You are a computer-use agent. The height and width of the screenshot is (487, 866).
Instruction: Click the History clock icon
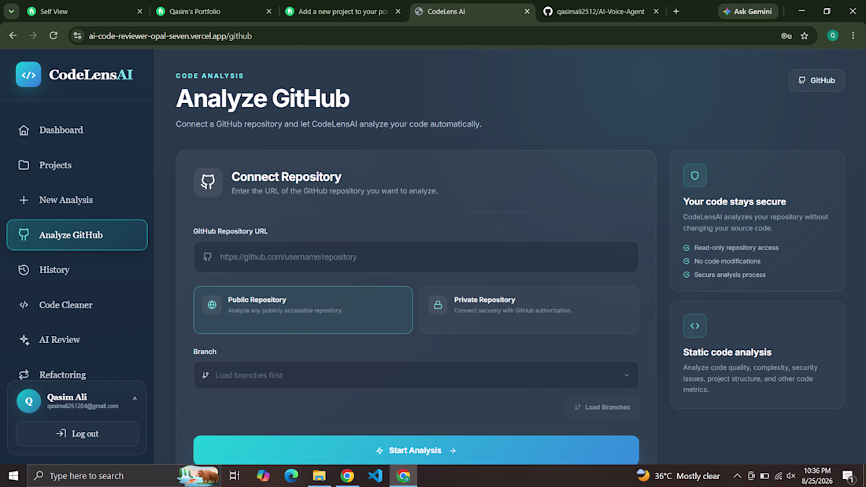24,269
